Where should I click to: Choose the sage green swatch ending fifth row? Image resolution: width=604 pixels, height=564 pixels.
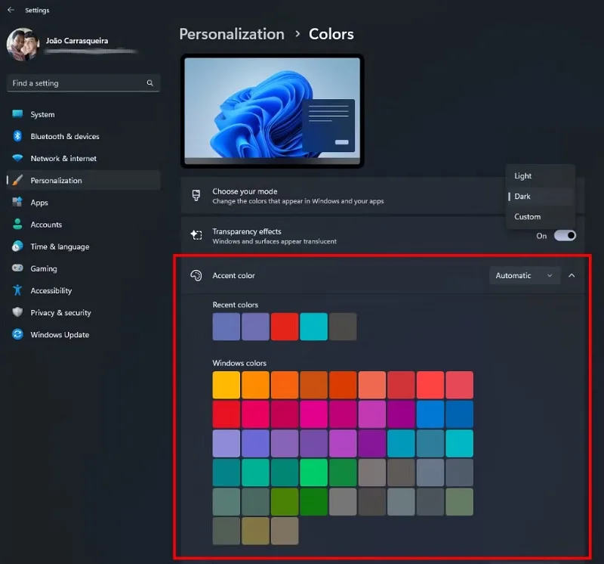coord(459,501)
